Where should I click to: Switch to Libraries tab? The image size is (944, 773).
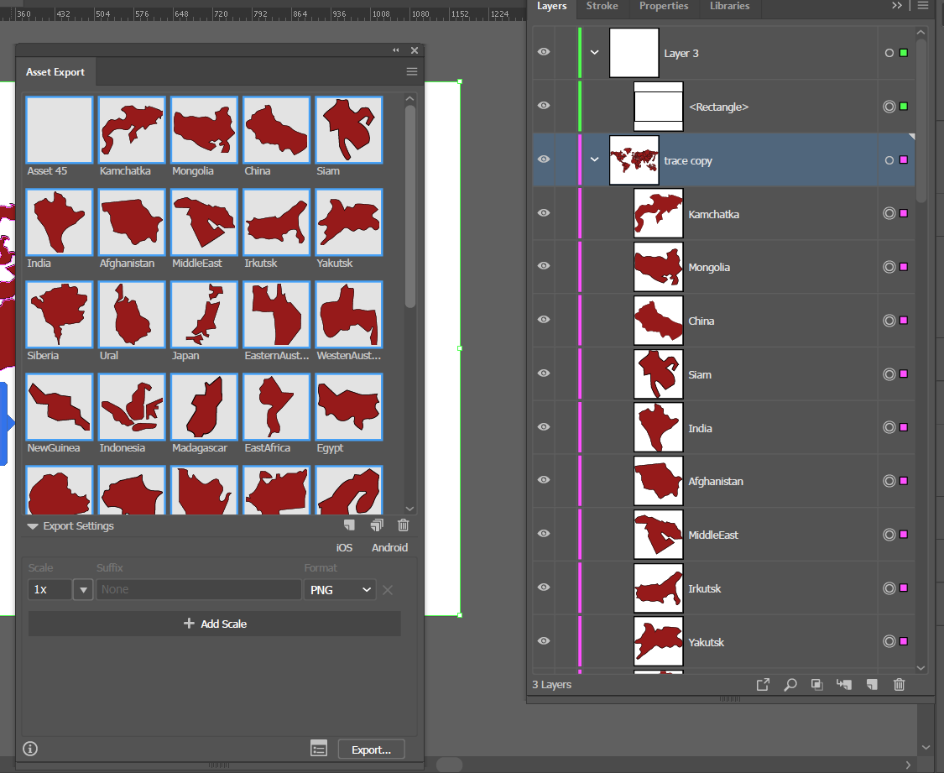(729, 6)
